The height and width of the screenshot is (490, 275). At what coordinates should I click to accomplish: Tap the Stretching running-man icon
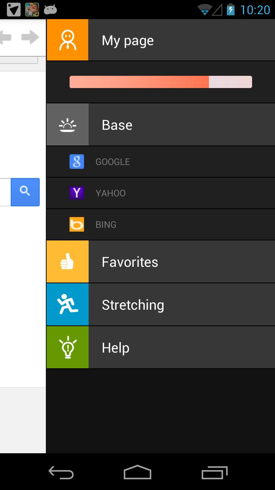(68, 305)
